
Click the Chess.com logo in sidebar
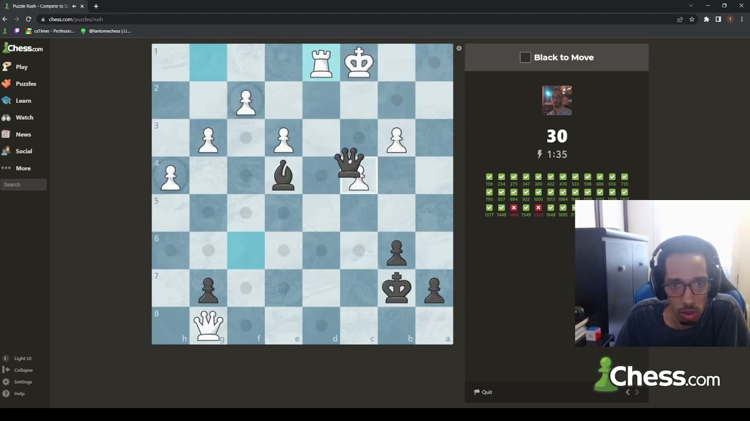(x=23, y=49)
